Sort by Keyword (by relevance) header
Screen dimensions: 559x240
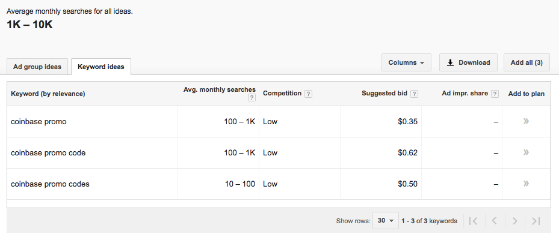(x=48, y=94)
